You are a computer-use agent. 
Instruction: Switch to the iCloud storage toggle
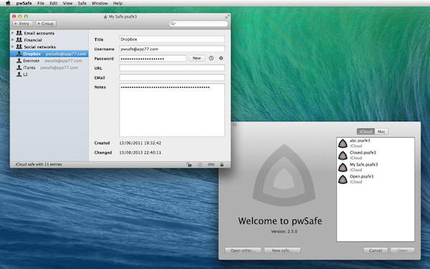point(365,131)
